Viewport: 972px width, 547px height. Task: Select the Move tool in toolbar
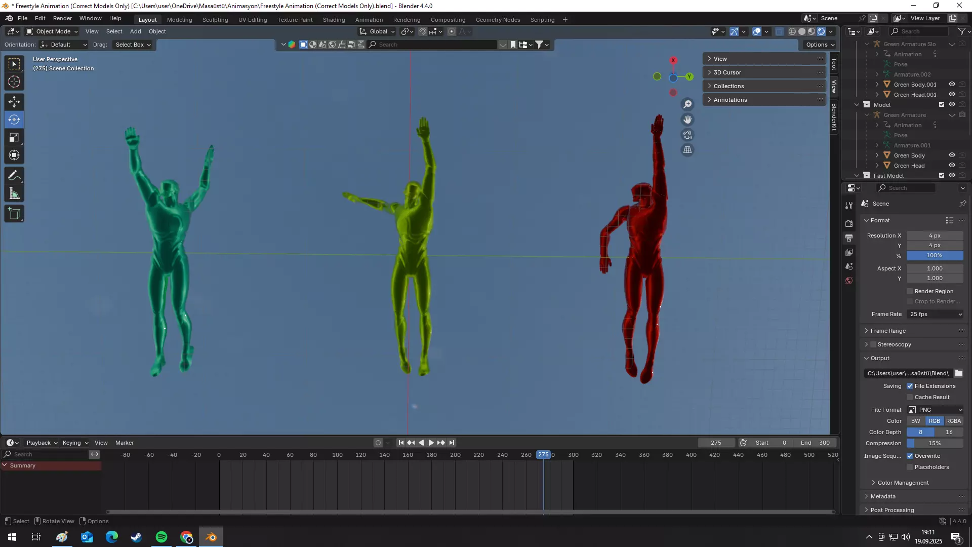click(x=14, y=102)
